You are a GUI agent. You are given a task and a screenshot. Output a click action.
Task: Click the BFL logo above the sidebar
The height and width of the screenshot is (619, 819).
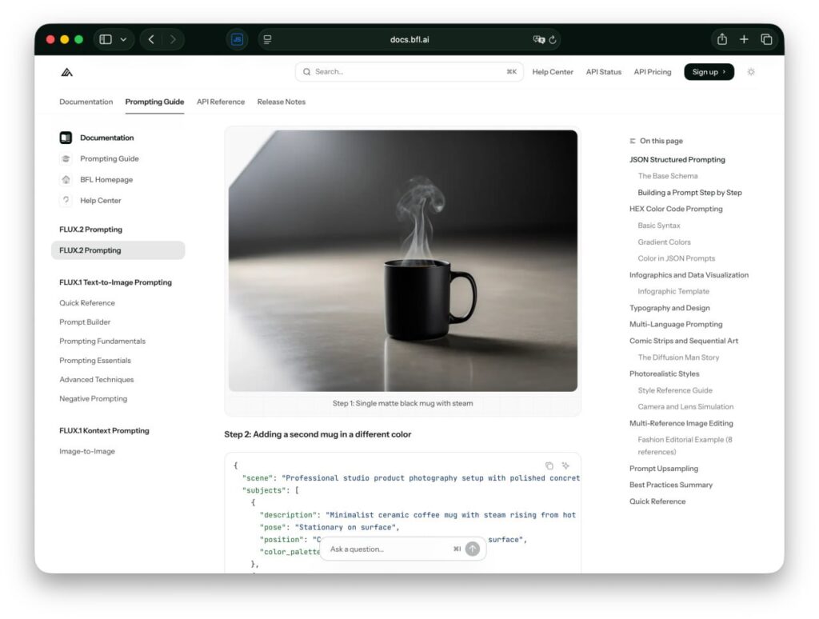tap(67, 71)
